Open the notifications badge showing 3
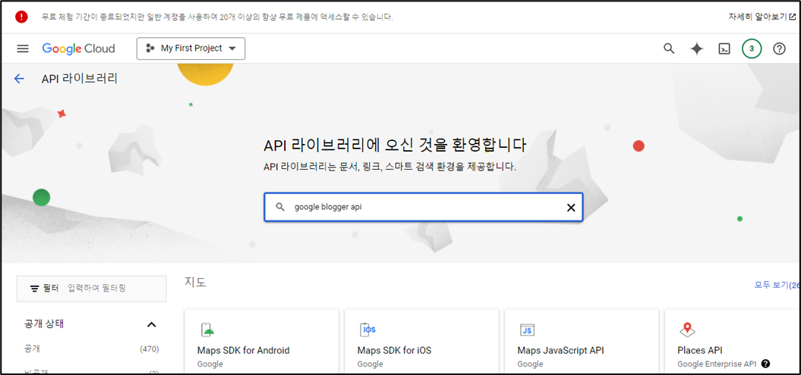 pyautogui.click(x=752, y=49)
